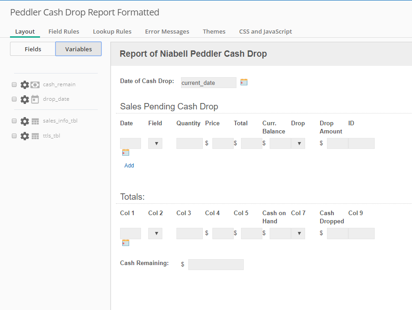The height and width of the screenshot is (310, 412).
Task: Click the table icon for ttls_tbl
Action: [35, 136]
